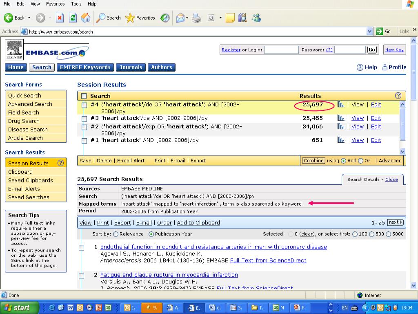
Task: Open the Profile icon link
Action: point(394,67)
